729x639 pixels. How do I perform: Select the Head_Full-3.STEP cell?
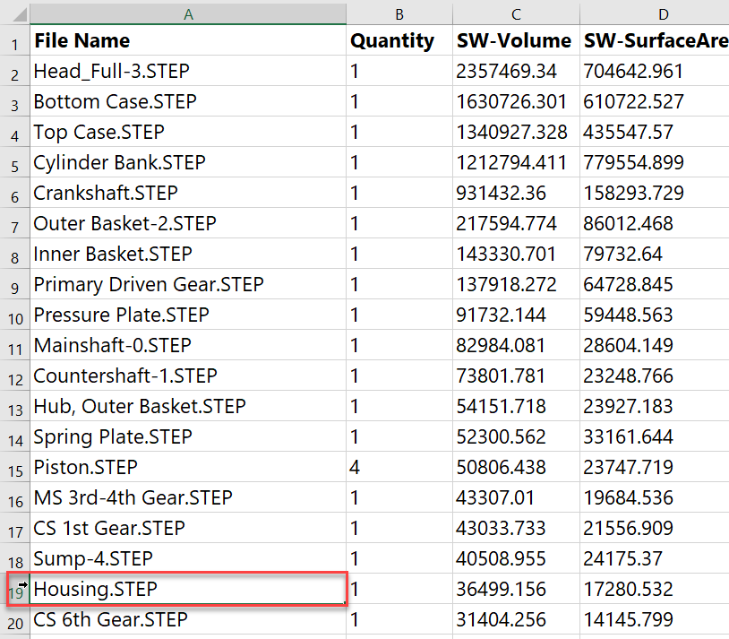tap(188, 71)
